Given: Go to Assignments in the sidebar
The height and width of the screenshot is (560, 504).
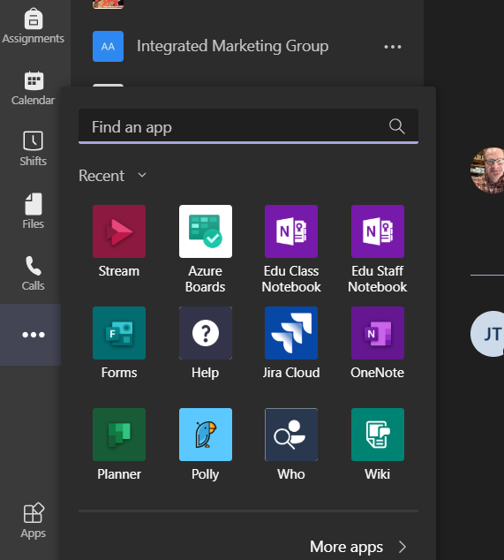Looking at the screenshot, I should click(x=34, y=26).
